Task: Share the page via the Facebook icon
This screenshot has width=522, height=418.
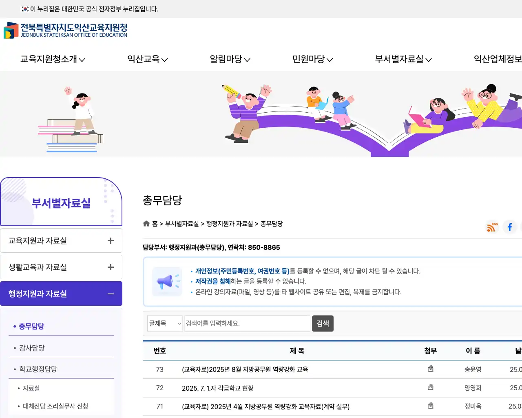Action: 510,227
